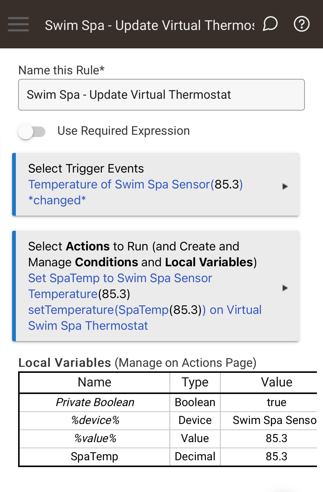
Task: Expand Select Trigger Events arrow
Action: pyautogui.click(x=285, y=186)
